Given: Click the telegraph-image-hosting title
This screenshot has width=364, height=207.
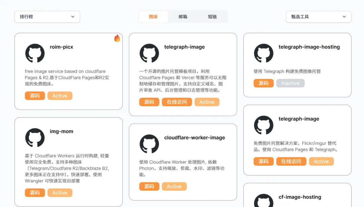Looking at the screenshot, I should [309, 47].
